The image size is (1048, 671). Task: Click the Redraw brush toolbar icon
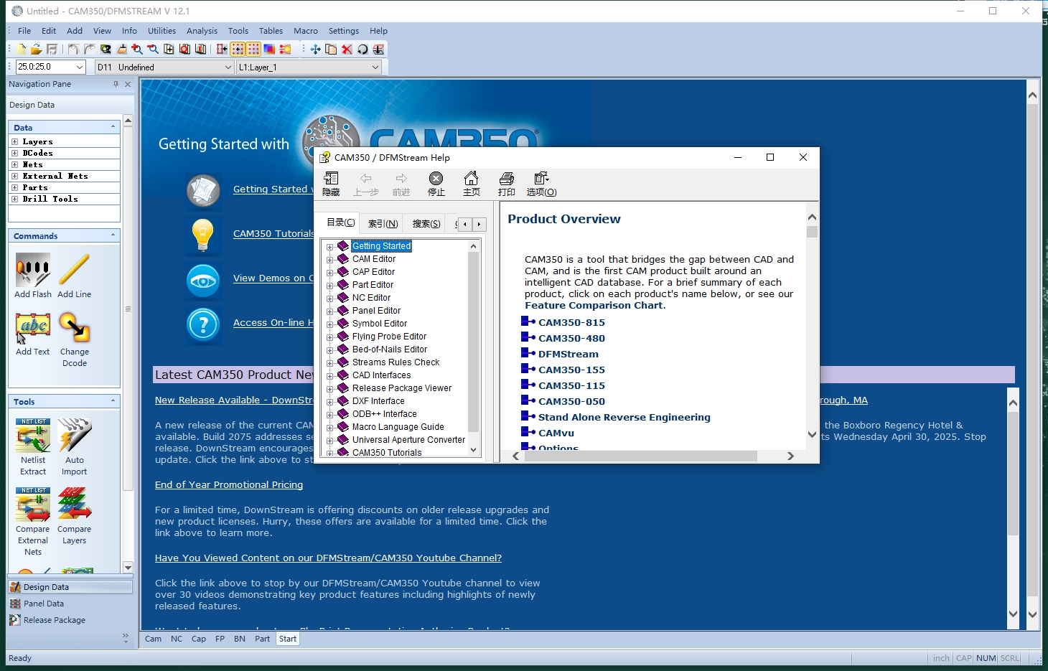(121, 49)
